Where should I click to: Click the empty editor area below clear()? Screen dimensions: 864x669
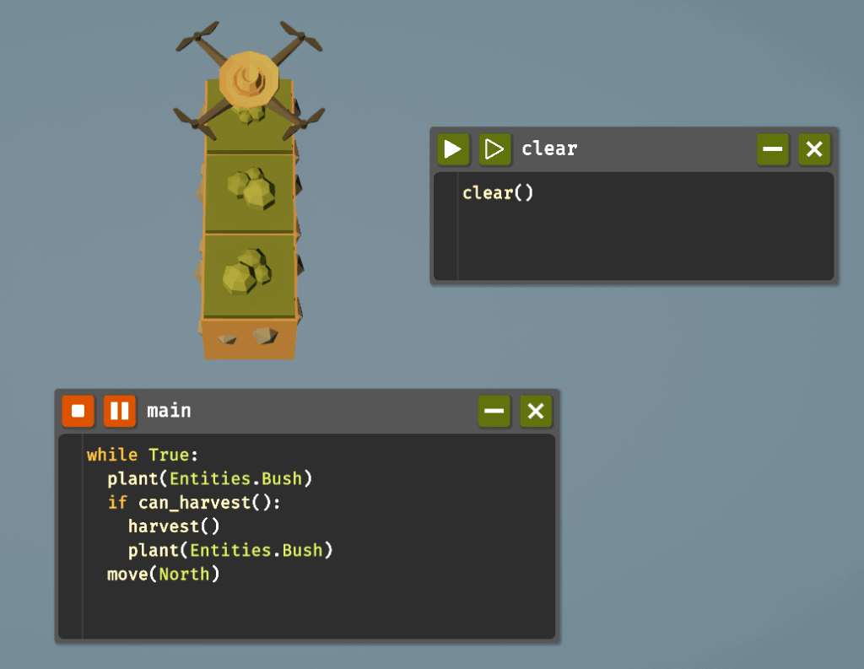point(641,245)
